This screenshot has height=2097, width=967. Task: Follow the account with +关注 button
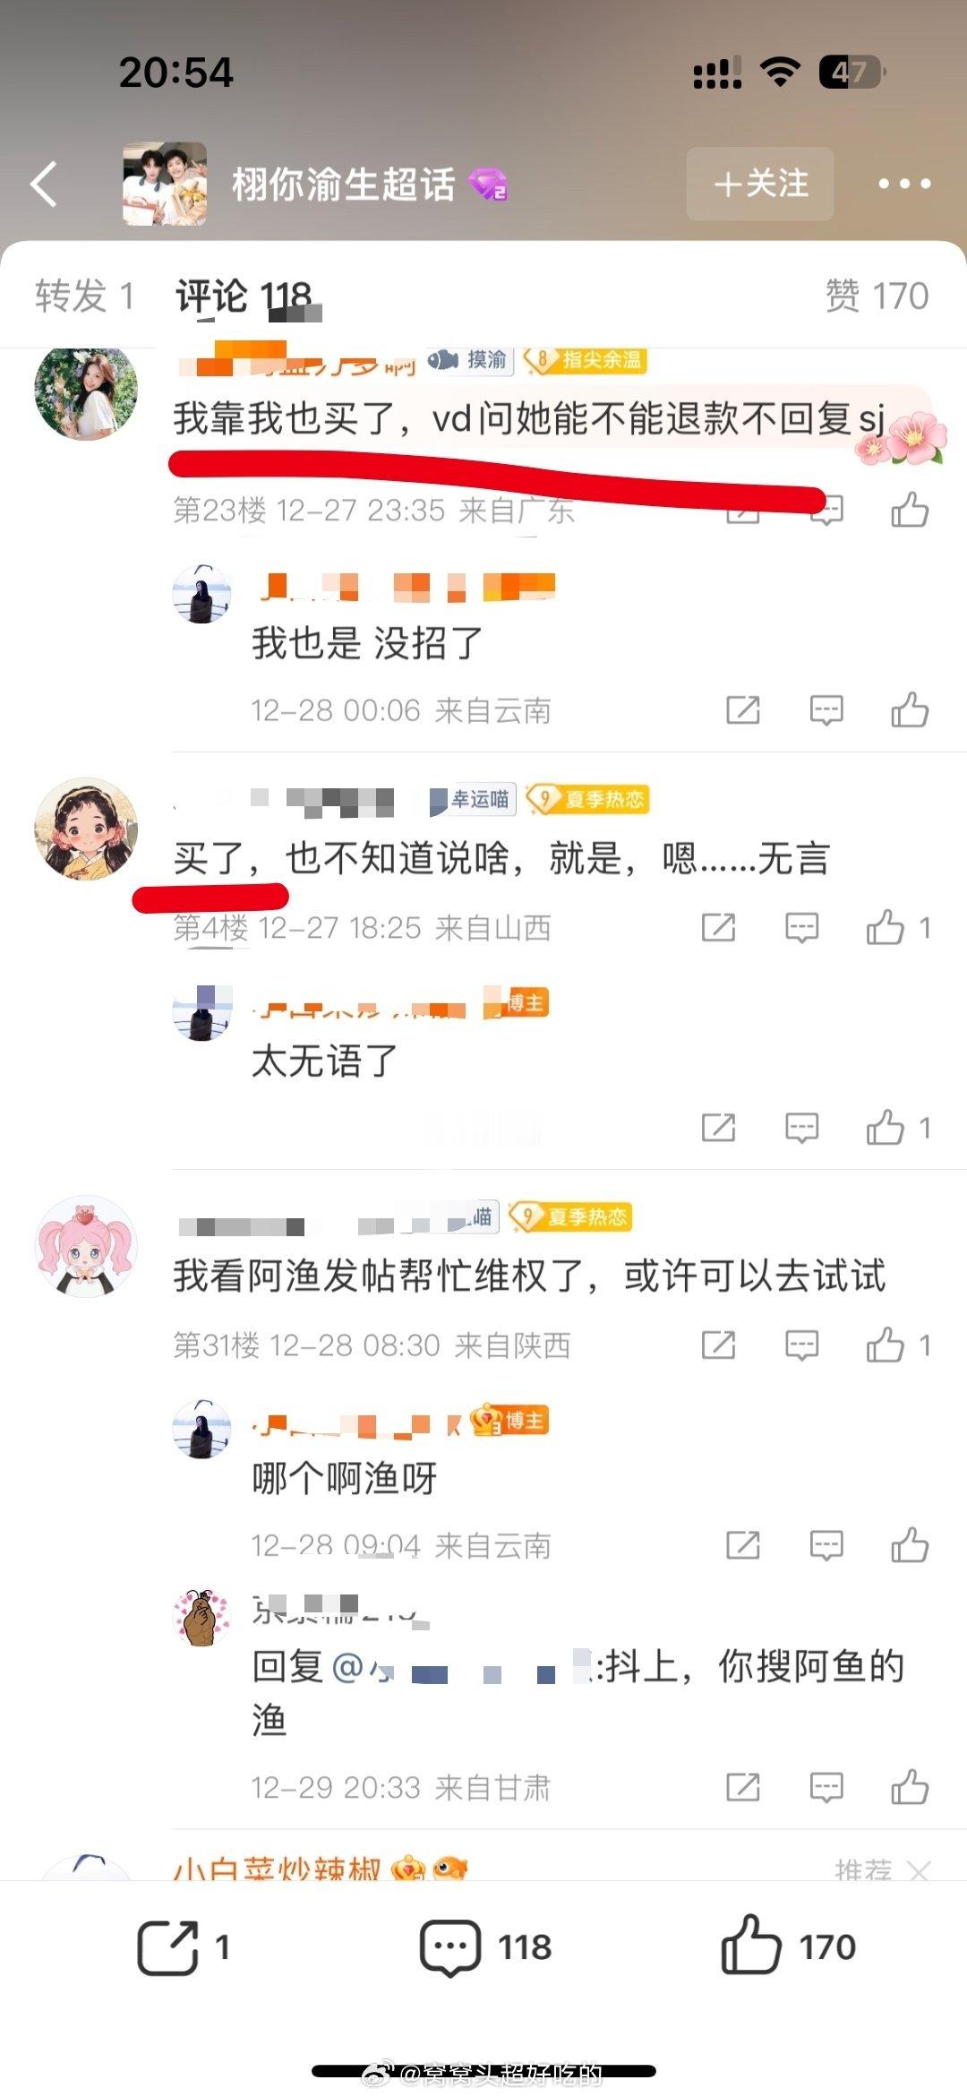point(760,184)
